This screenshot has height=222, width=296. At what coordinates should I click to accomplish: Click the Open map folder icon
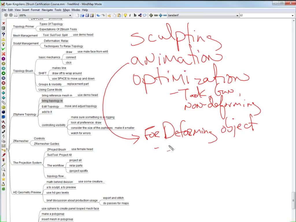coord(82,15)
